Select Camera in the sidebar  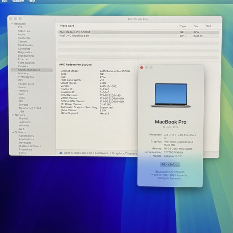coord(23,42)
